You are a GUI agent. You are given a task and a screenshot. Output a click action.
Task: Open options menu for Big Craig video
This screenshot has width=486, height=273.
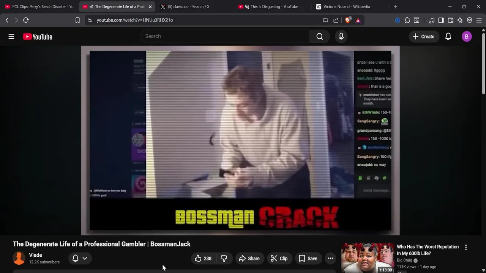466,247
